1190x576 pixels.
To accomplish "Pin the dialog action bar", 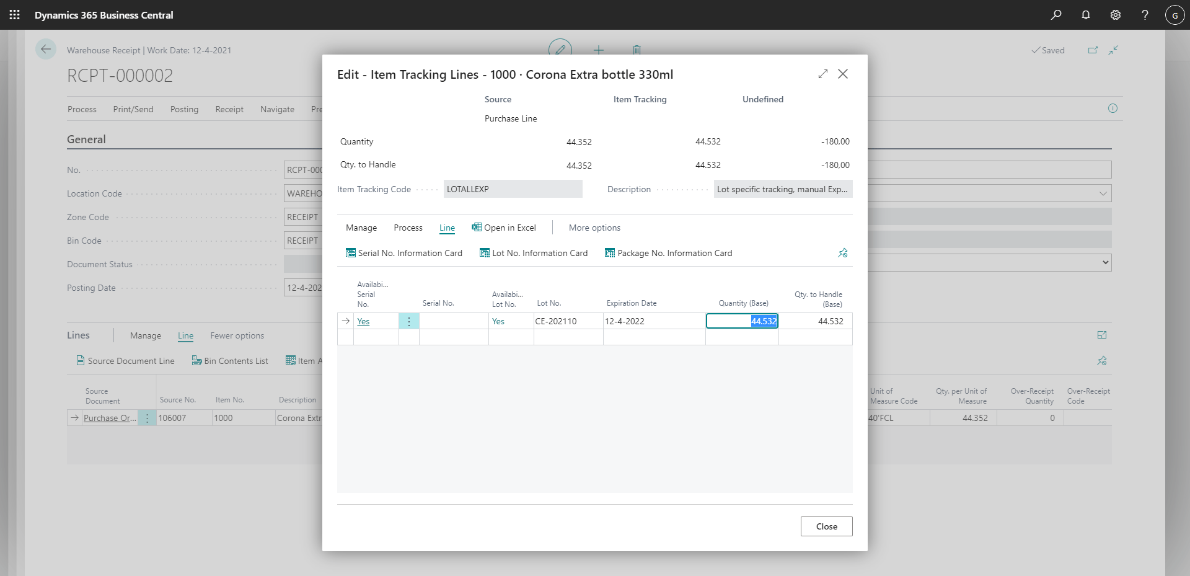I will 843,253.
